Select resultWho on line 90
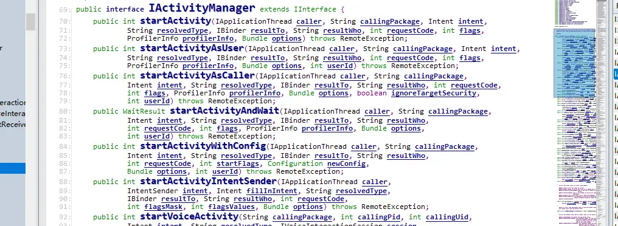The height and width of the screenshot is (226, 618). (x=253, y=199)
